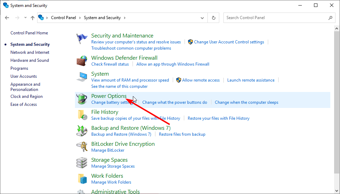Expand the chevron after System and Security breadcrumb
Image resolution: width=340 pixels, height=194 pixels.
(x=125, y=18)
